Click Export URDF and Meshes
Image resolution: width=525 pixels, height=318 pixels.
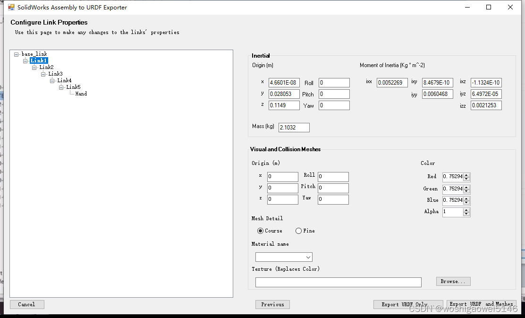point(481,304)
